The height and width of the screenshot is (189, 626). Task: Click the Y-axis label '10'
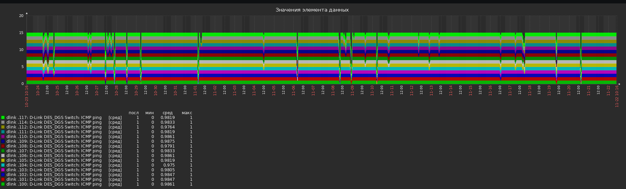[x=21, y=50]
